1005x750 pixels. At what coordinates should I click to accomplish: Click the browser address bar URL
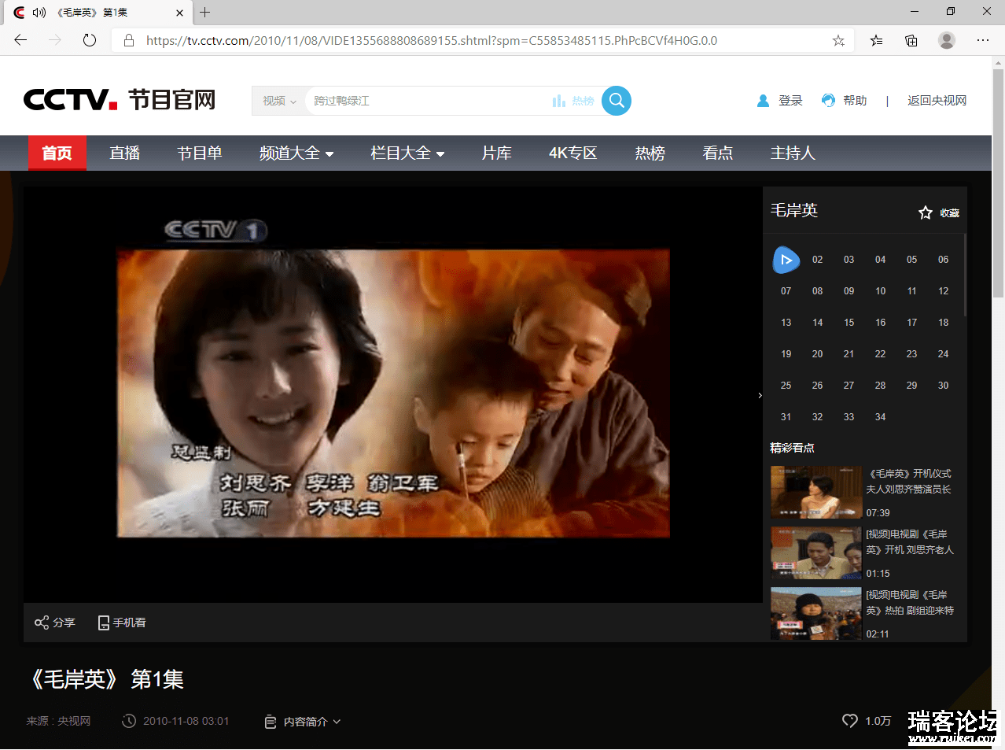pos(432,40)
